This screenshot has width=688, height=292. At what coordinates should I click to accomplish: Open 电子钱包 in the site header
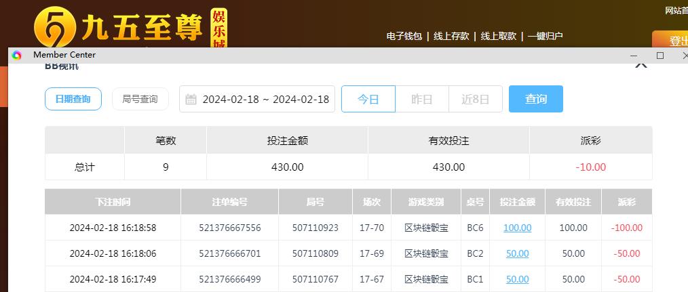click(404, 37)
